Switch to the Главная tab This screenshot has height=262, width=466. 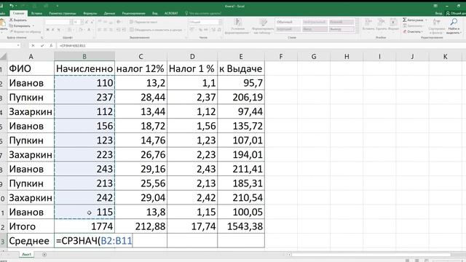(x=18, y=13)
